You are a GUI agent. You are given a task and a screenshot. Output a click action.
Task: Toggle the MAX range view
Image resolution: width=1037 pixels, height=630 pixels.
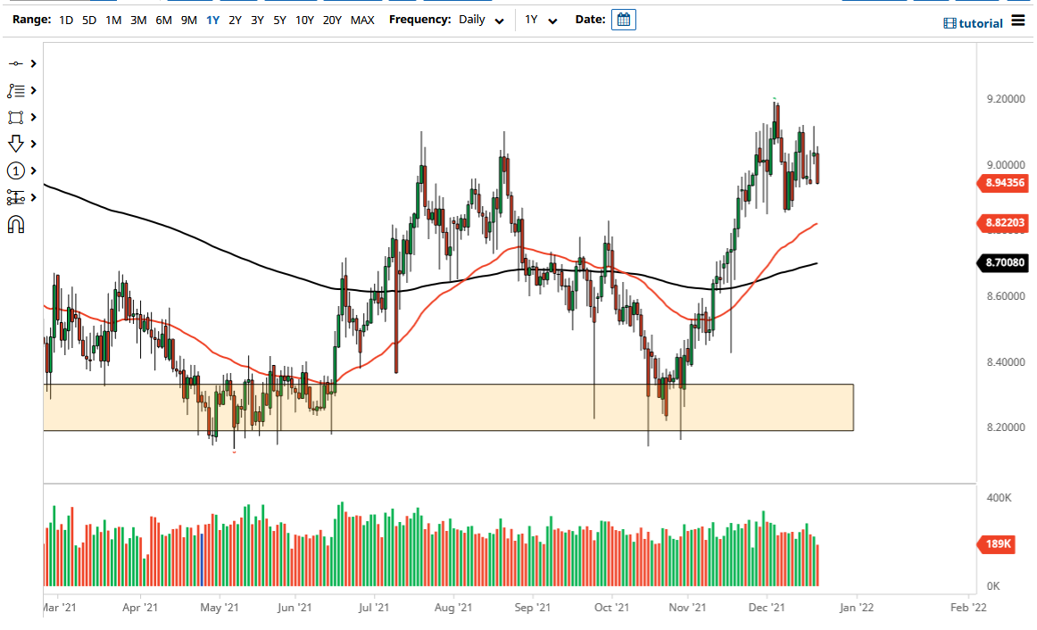[x=362, y=19]
